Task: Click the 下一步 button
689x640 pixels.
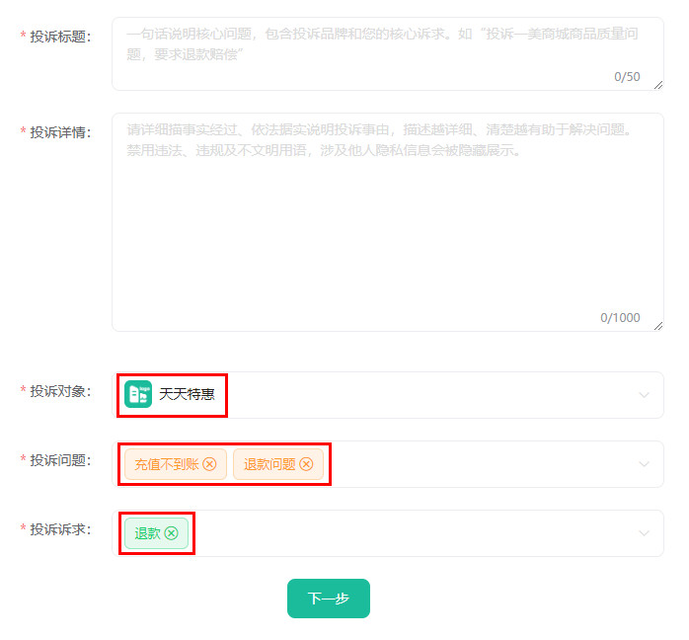Action: click(329, 599)
